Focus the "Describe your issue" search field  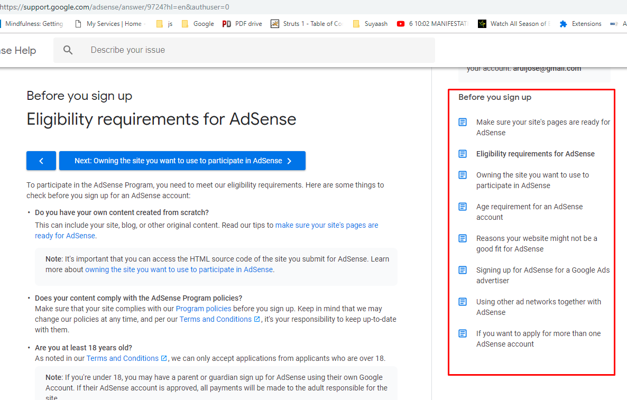click(x=244, y=50)
